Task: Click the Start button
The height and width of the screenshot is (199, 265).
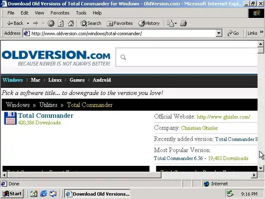Action: click(x=12, y=194)
